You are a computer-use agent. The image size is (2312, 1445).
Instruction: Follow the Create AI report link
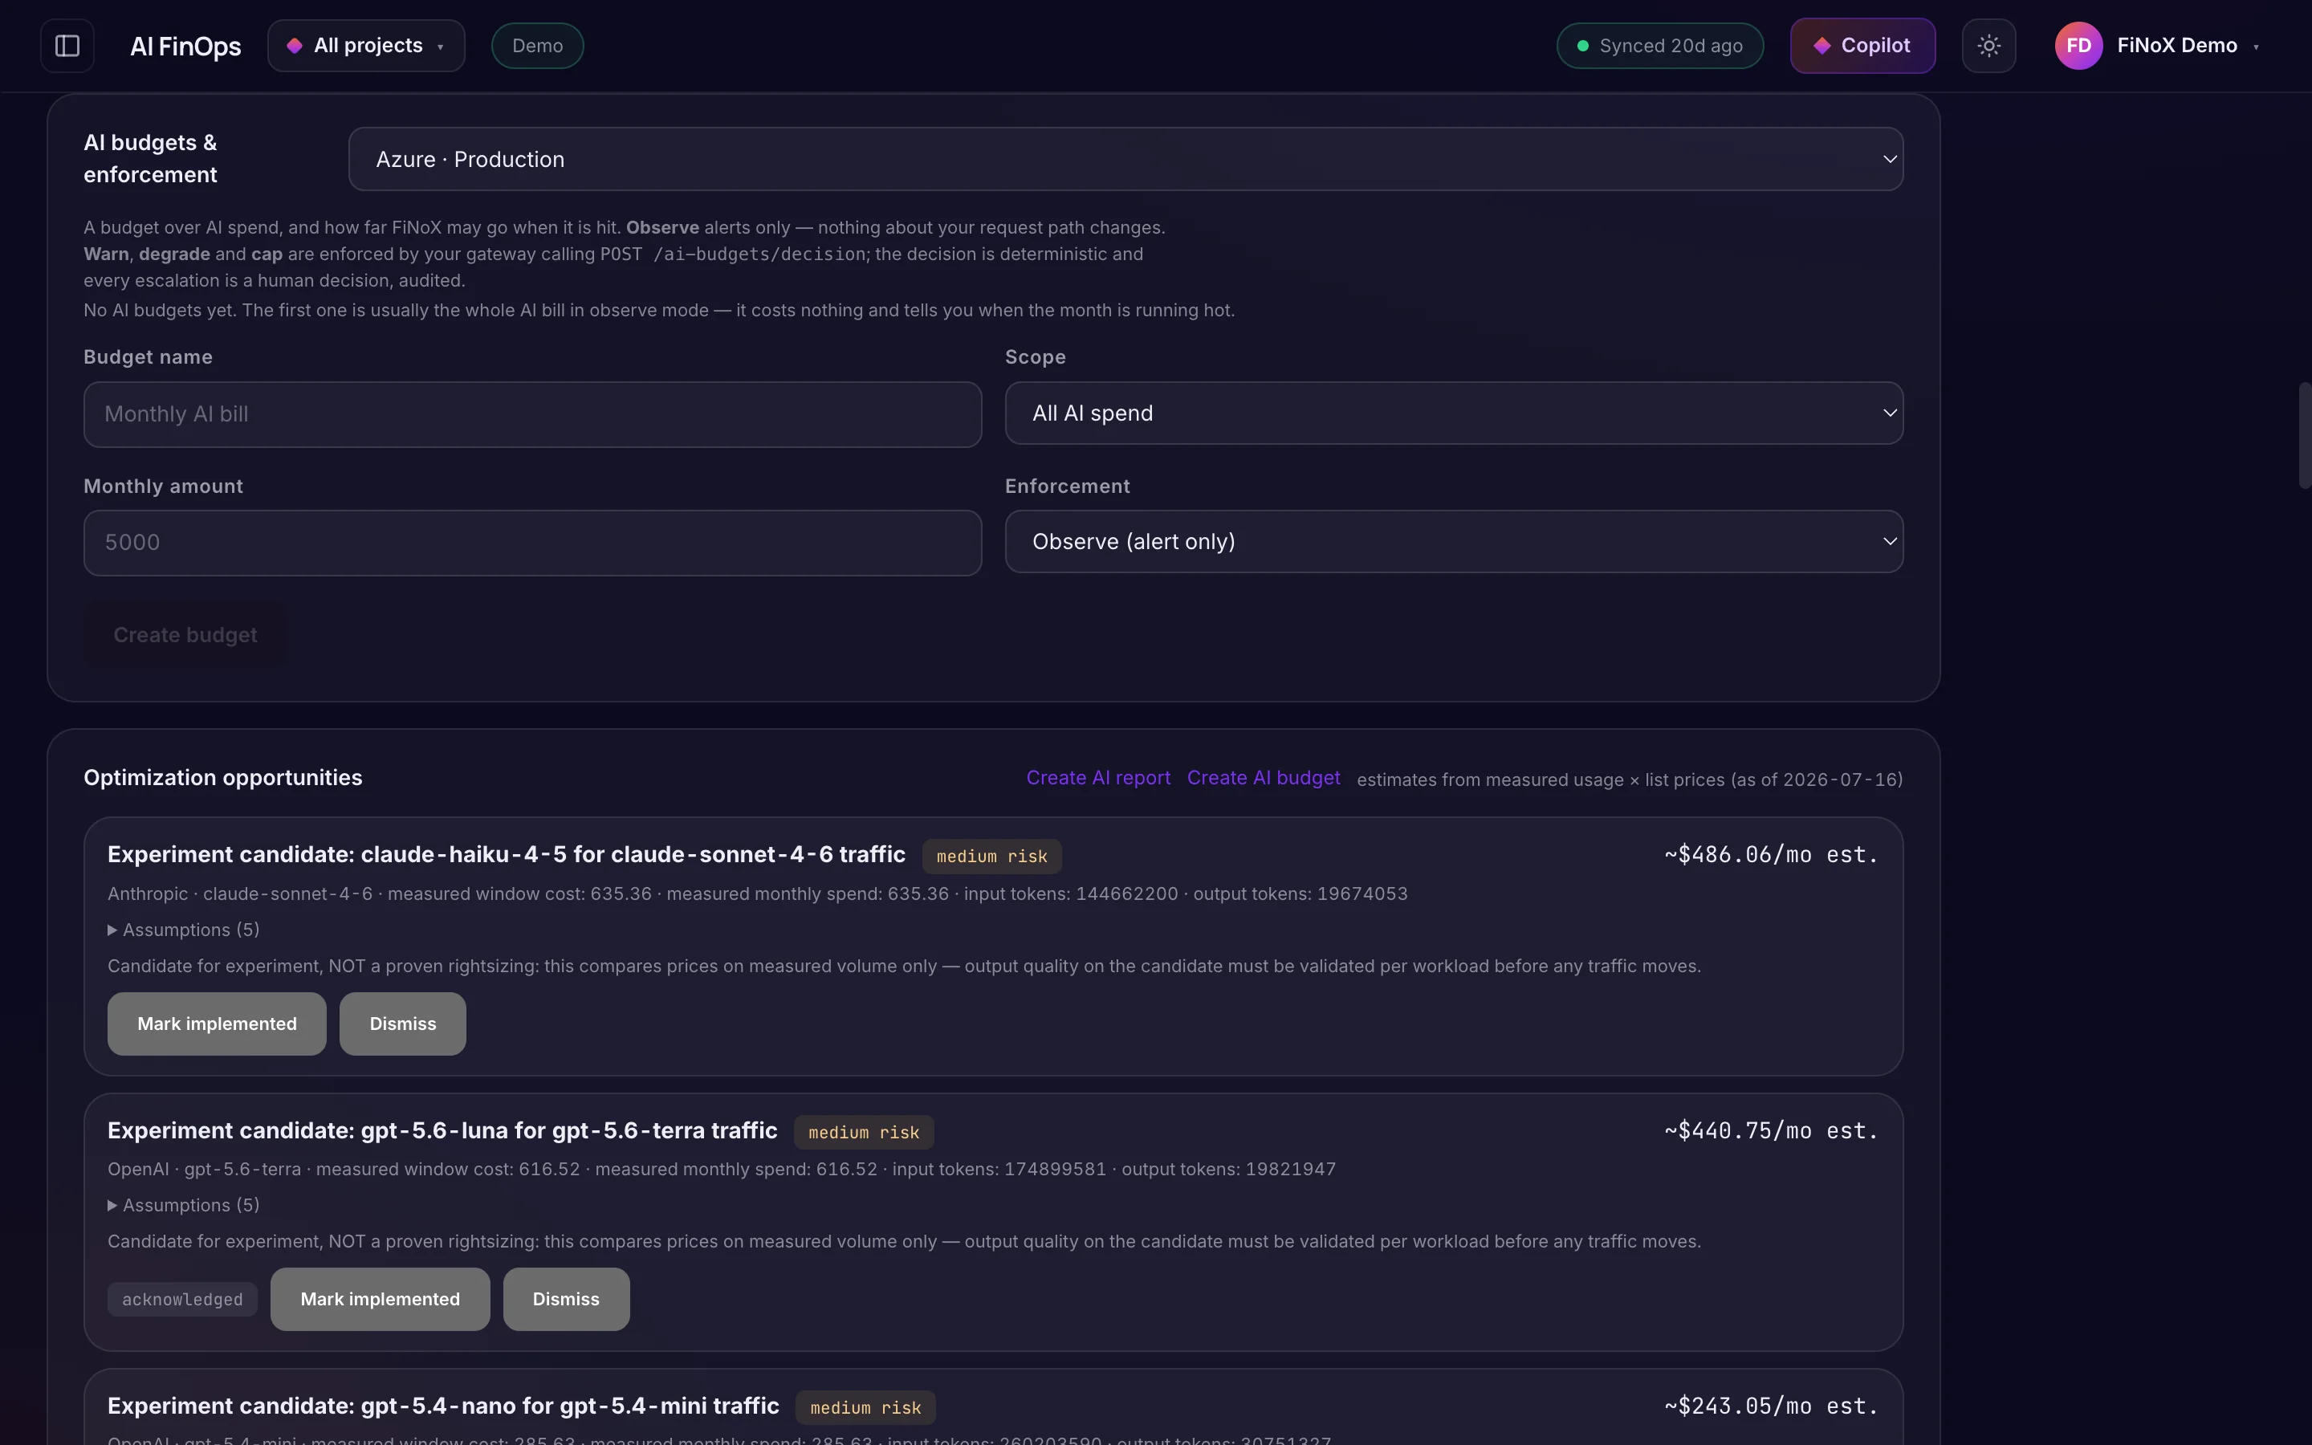(1097, 778)
